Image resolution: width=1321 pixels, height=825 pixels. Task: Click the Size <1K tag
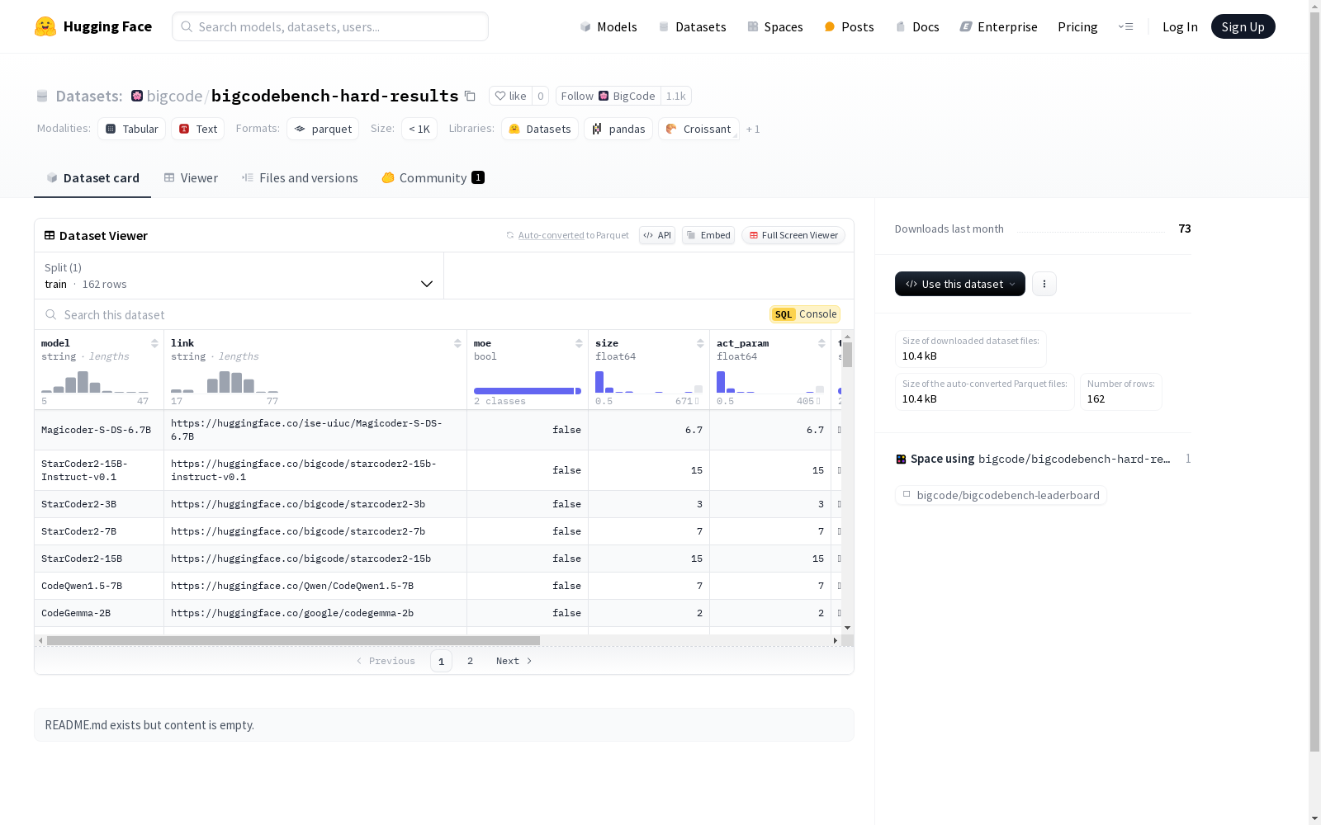(x=419, y=129)
